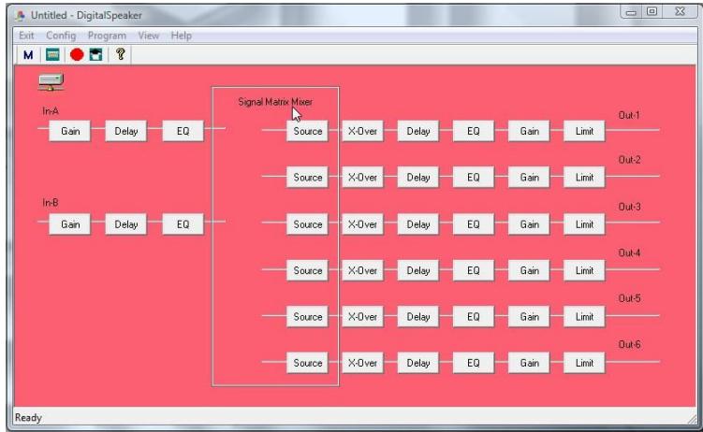Open the Gain block for Out-2
This screenshot has width=703, height=432.
529,178
